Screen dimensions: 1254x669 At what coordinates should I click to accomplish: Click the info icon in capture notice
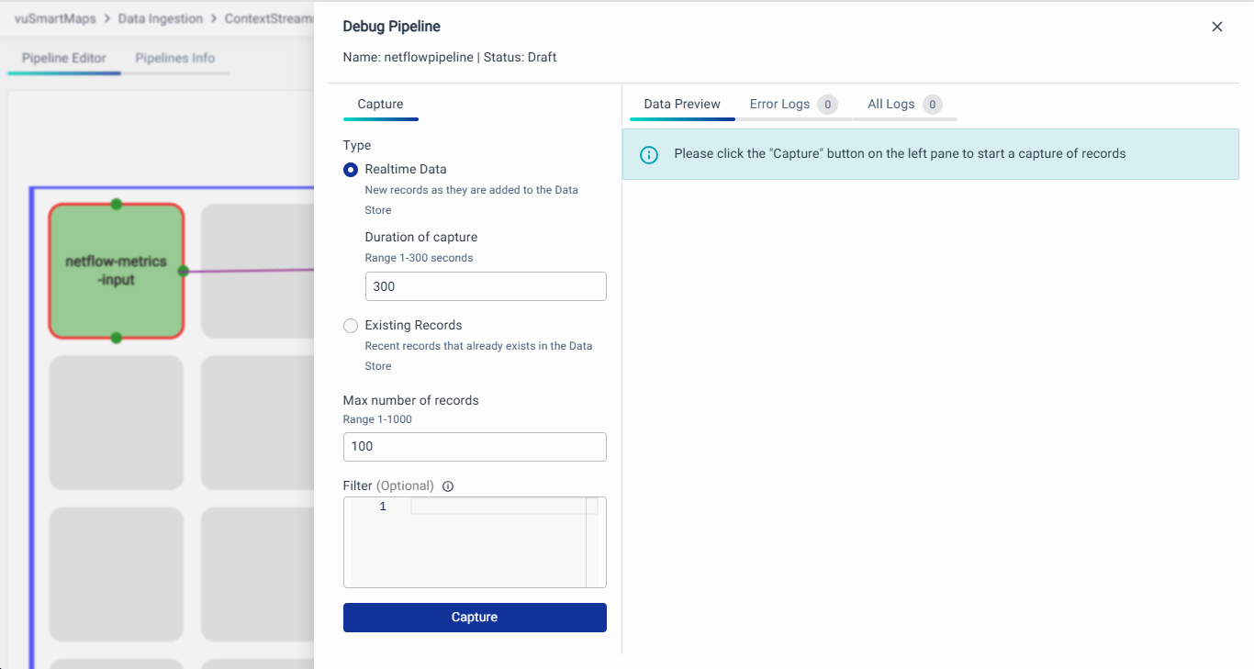[x=649, y=154]
